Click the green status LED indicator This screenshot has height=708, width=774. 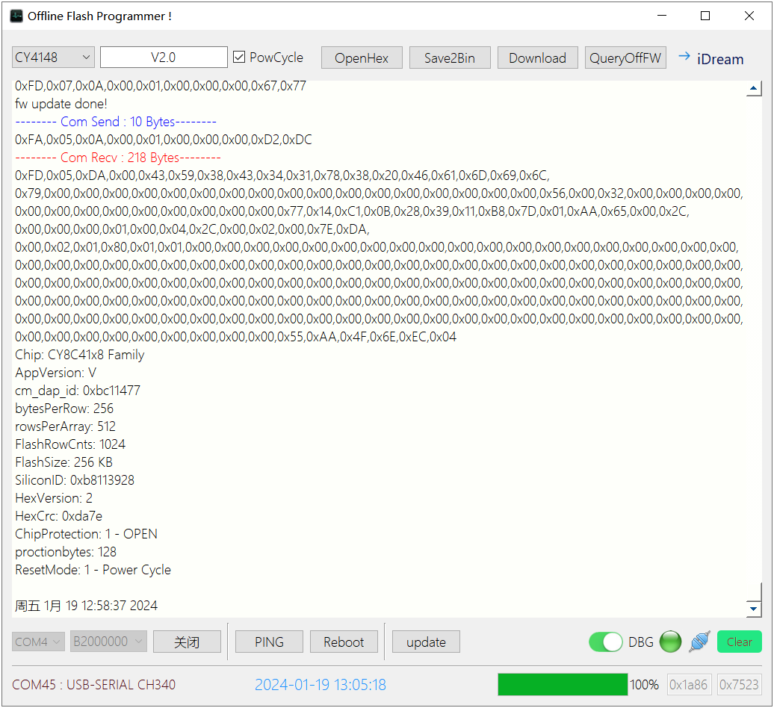tap(670, 642)
